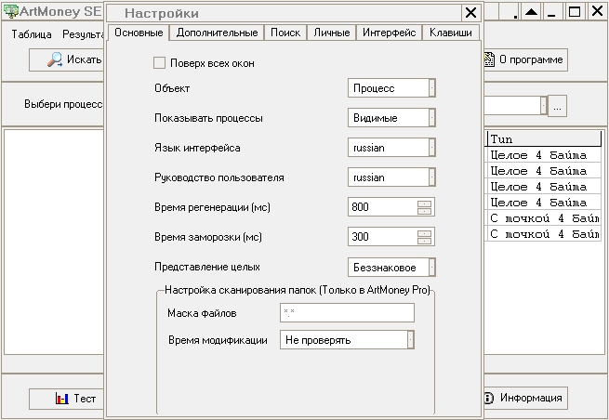Minimize the ArtMoney window
The width and height of the screenshot is (609, 420).
coord(551,12)
